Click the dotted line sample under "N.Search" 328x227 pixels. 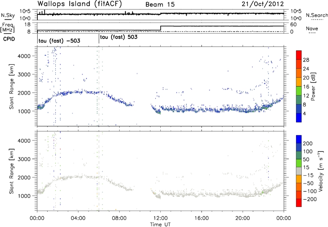coord(317,20)
